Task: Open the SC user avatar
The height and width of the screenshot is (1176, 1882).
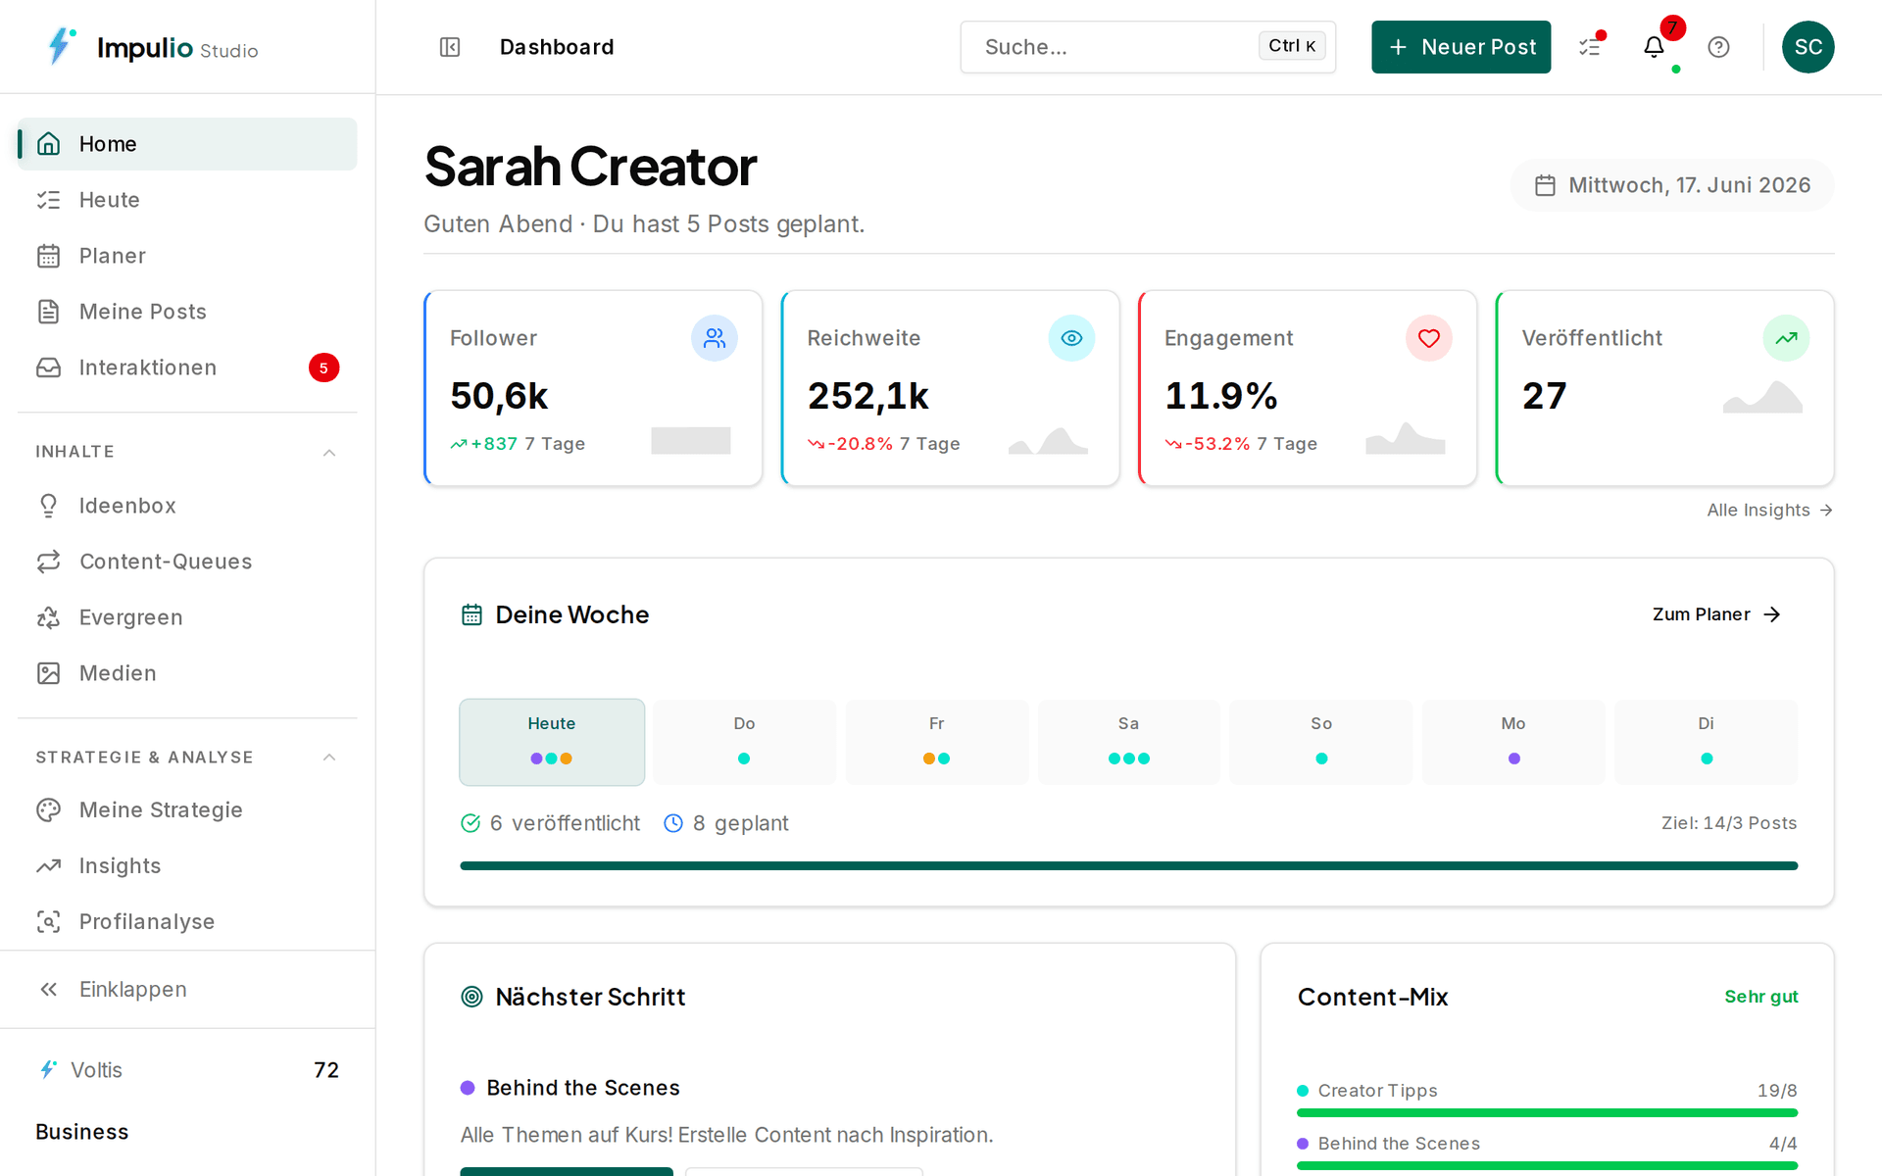Action: tap(1808, 47)
